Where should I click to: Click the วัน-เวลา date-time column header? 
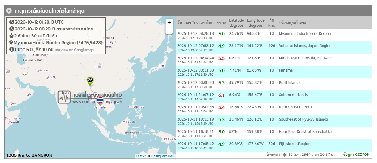(195, 23)
